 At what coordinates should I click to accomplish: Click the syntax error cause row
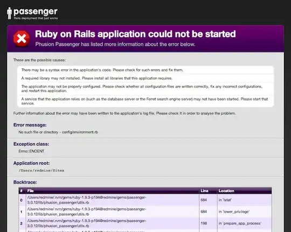(145, 70)
